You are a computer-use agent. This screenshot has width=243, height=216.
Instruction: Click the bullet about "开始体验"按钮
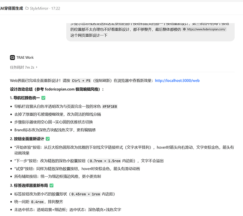pyautogui.click(x=124, y=150)
